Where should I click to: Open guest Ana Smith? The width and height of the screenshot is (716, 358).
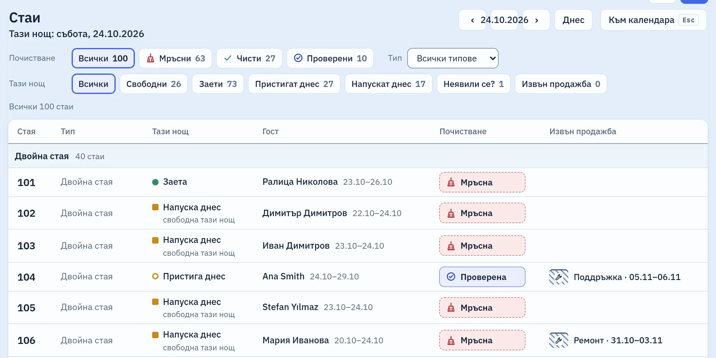tap(284, 276)
